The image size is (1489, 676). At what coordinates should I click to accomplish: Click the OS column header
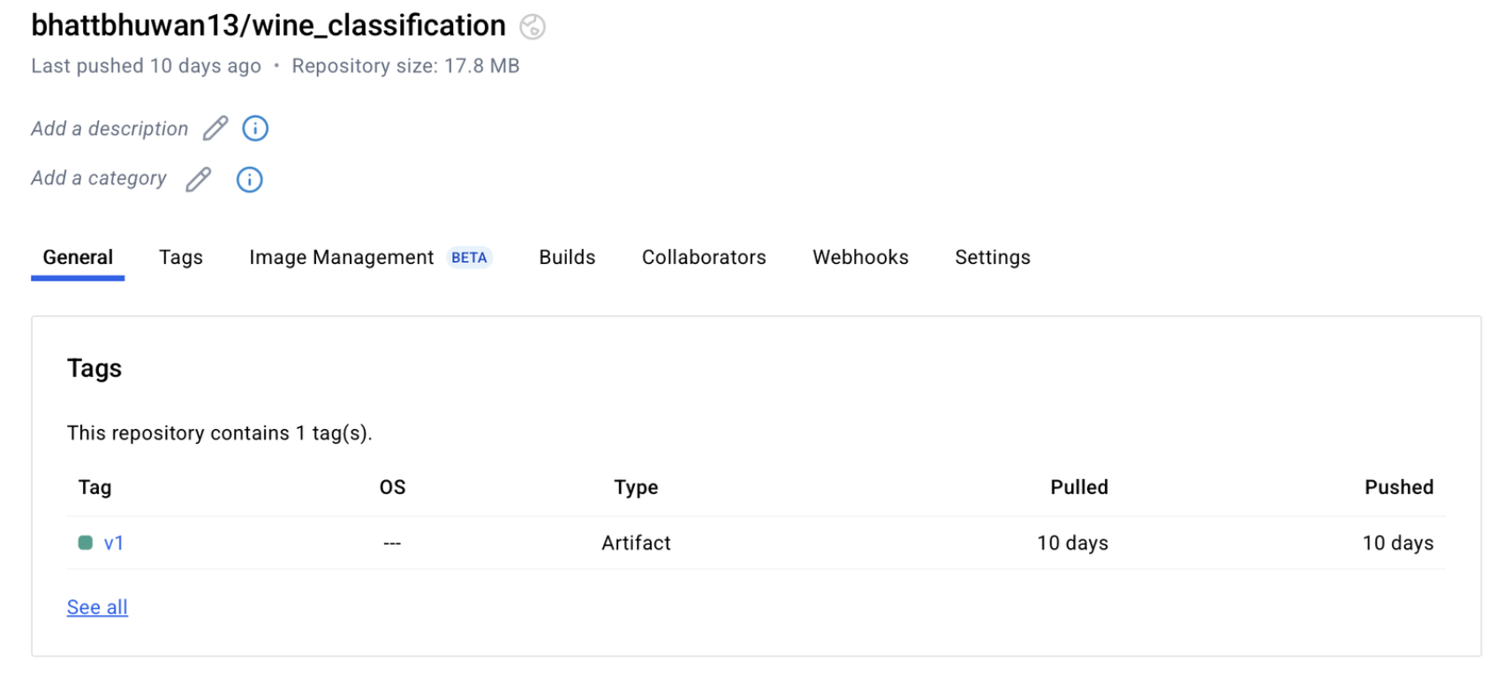point(392,487)
